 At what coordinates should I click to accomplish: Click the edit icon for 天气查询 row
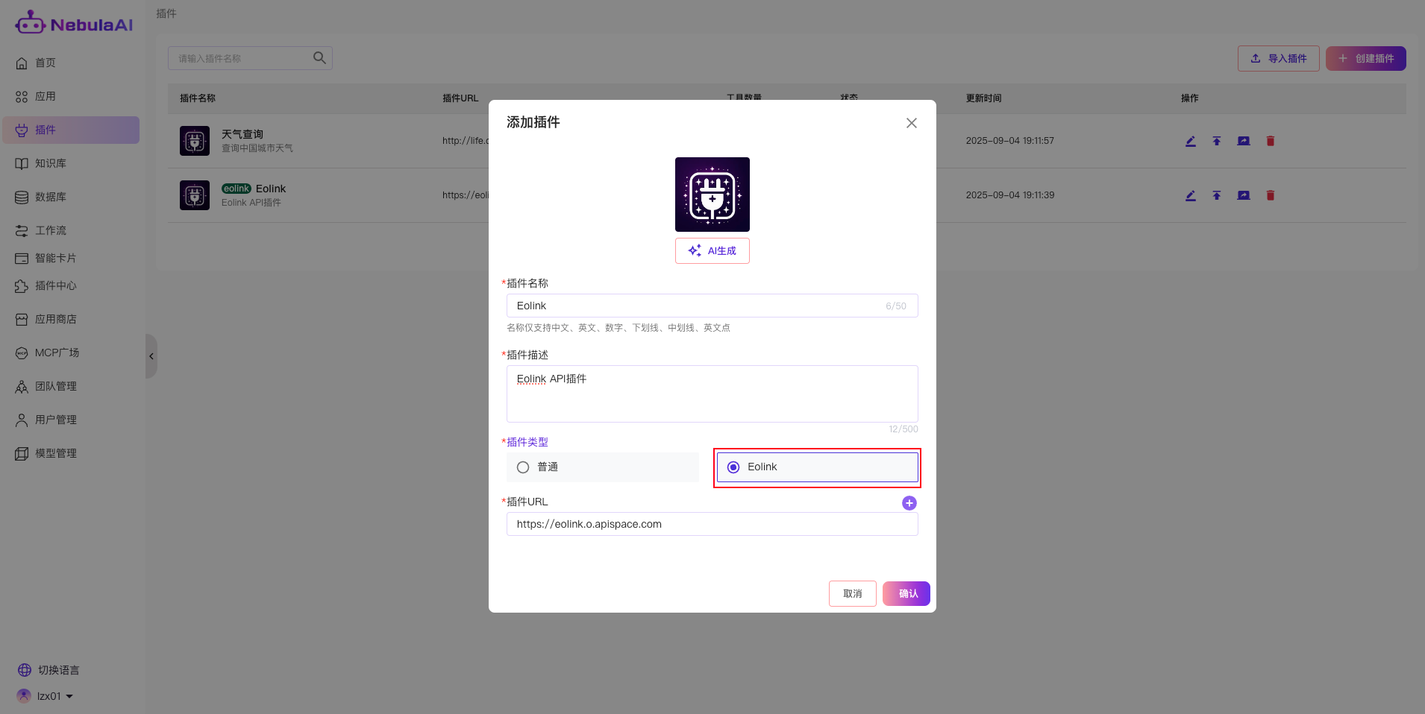pyautogui.click(x=1191, y=141)
